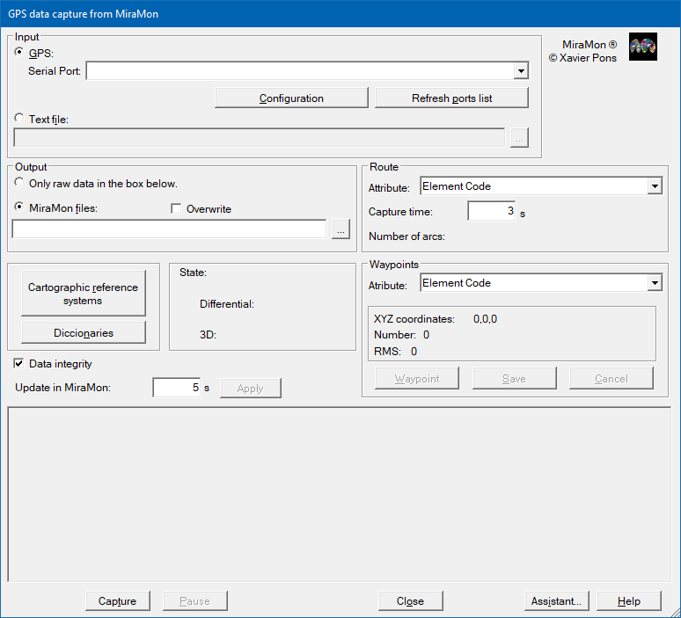Click browse button for MiraMon files output

tap(340, 229)
